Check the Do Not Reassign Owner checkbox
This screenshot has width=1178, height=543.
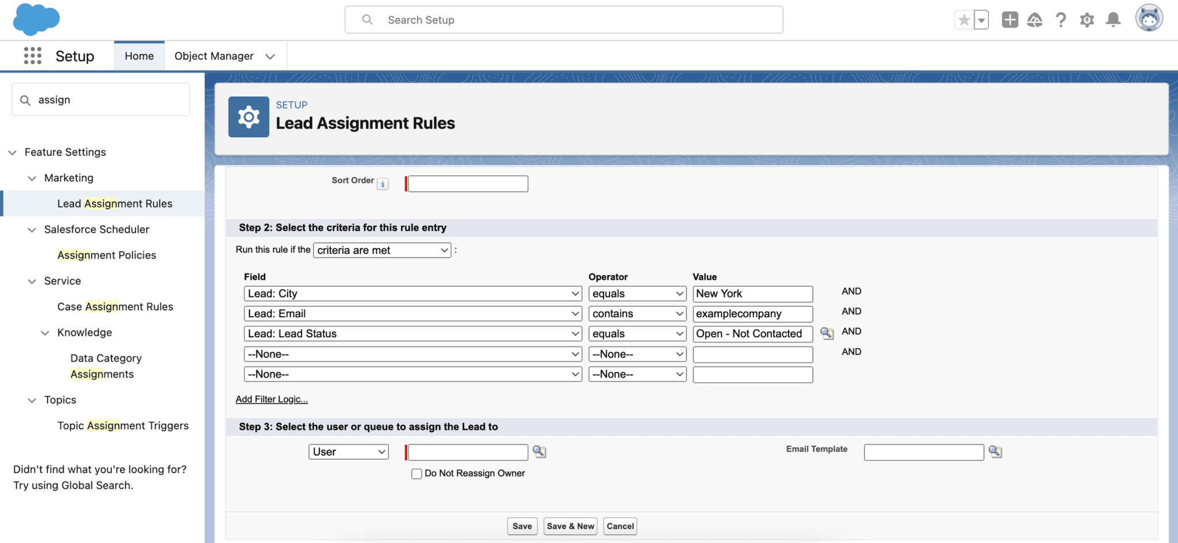click(416, 473)
